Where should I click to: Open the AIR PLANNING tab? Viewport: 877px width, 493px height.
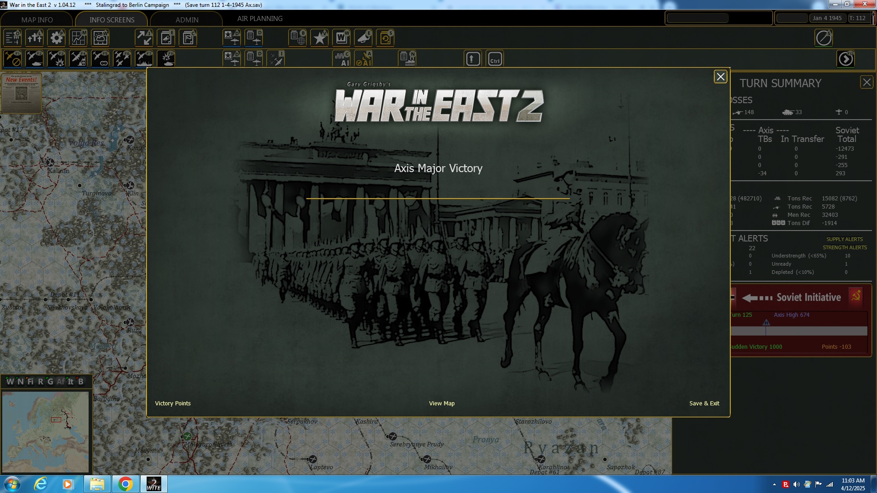(x=259, y=19)
